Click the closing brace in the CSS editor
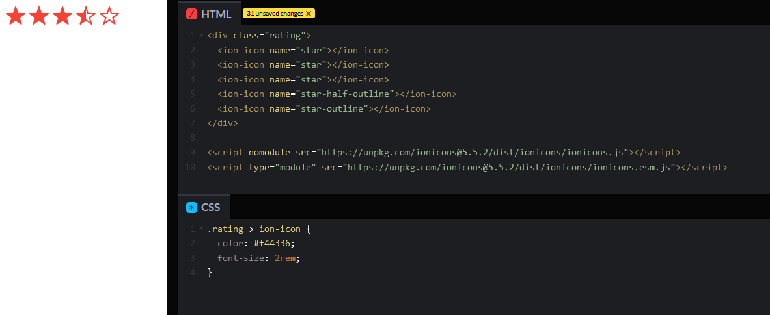This screenshot has width=770, height=315. pyautogui.click(x=210, y=272)
